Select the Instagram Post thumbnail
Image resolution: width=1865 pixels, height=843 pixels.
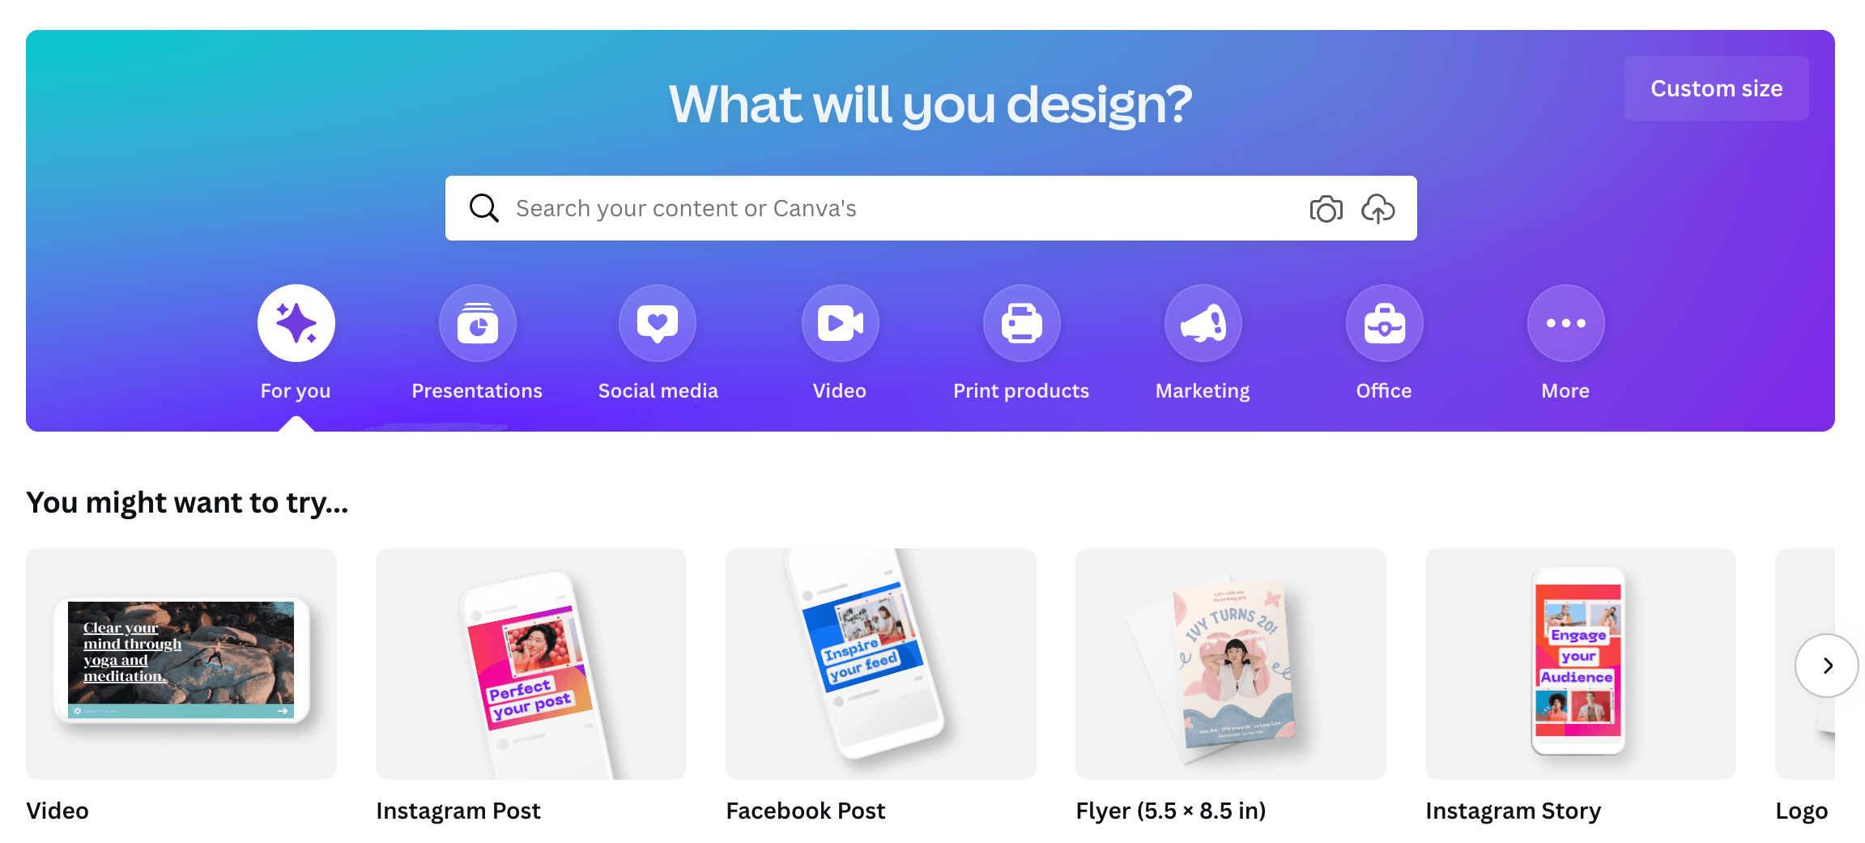pos(531,664)
